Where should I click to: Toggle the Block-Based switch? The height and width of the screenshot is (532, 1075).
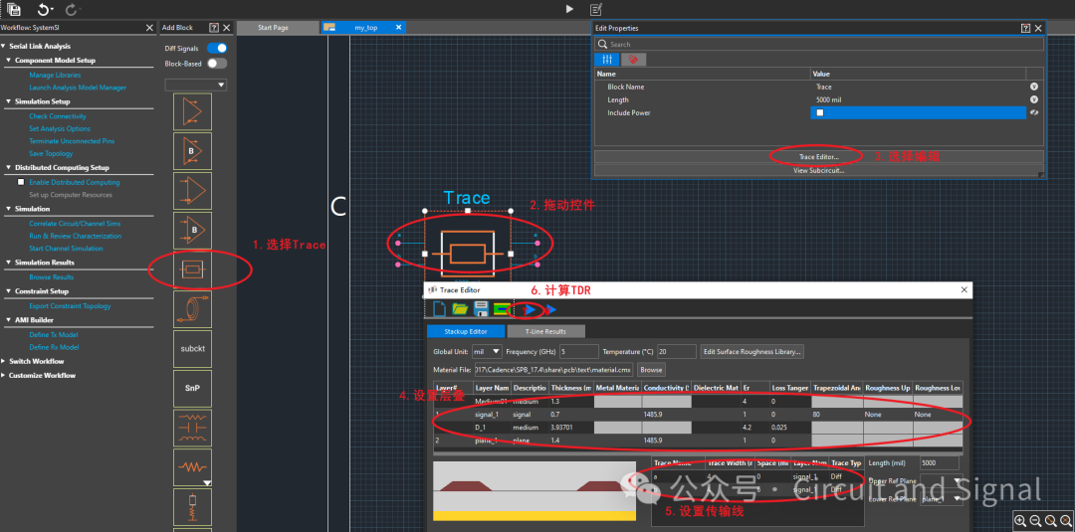click(x=217, y=63)
